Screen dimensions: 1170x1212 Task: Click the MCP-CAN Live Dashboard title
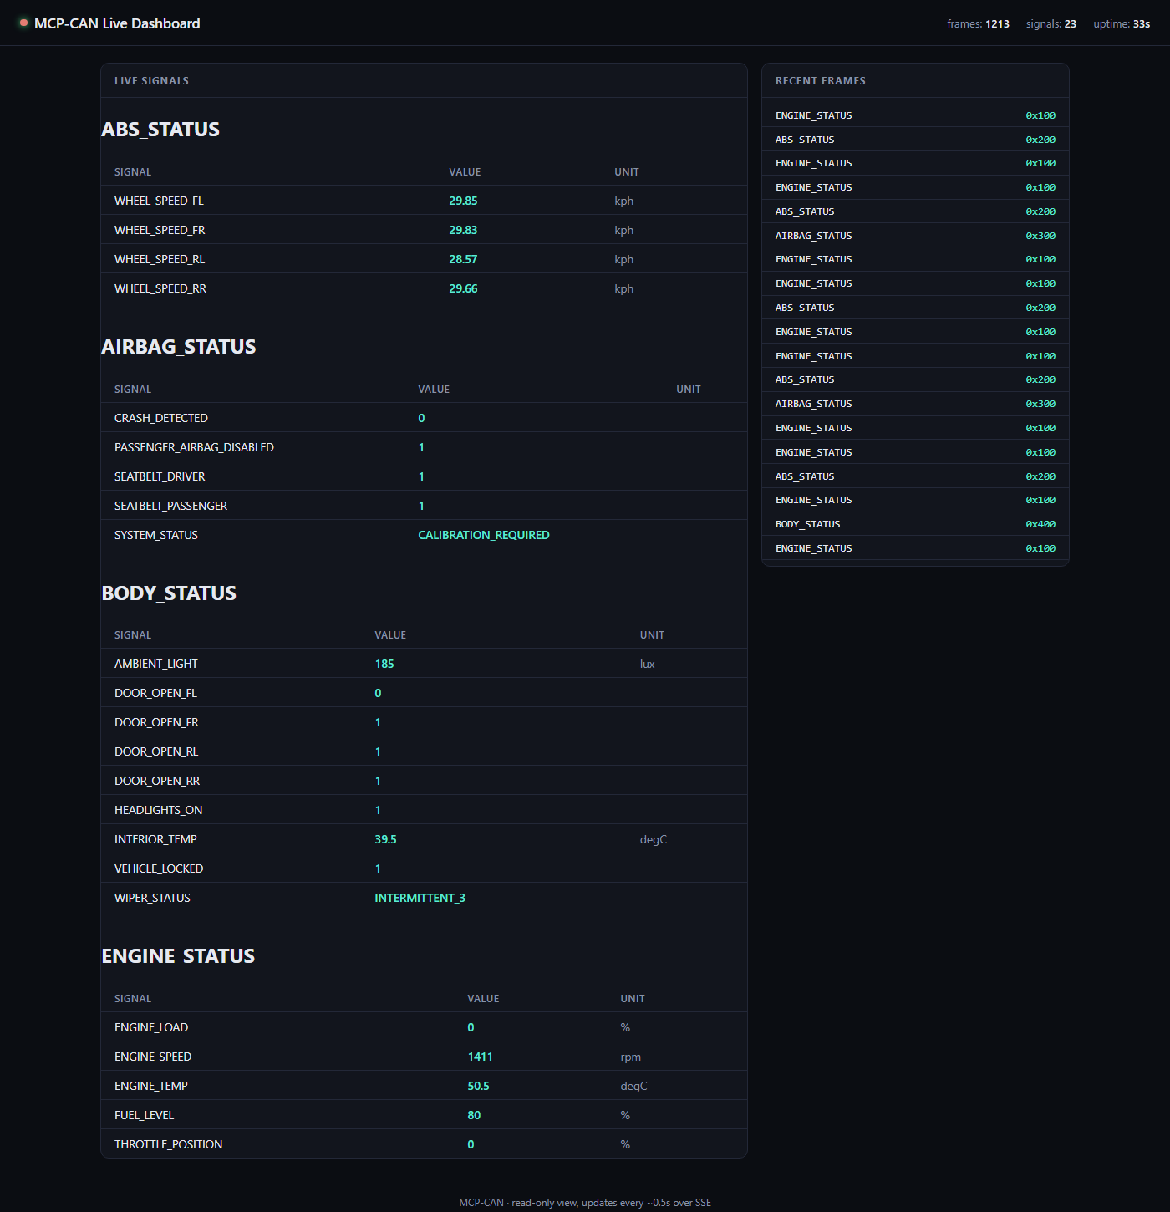117,23
